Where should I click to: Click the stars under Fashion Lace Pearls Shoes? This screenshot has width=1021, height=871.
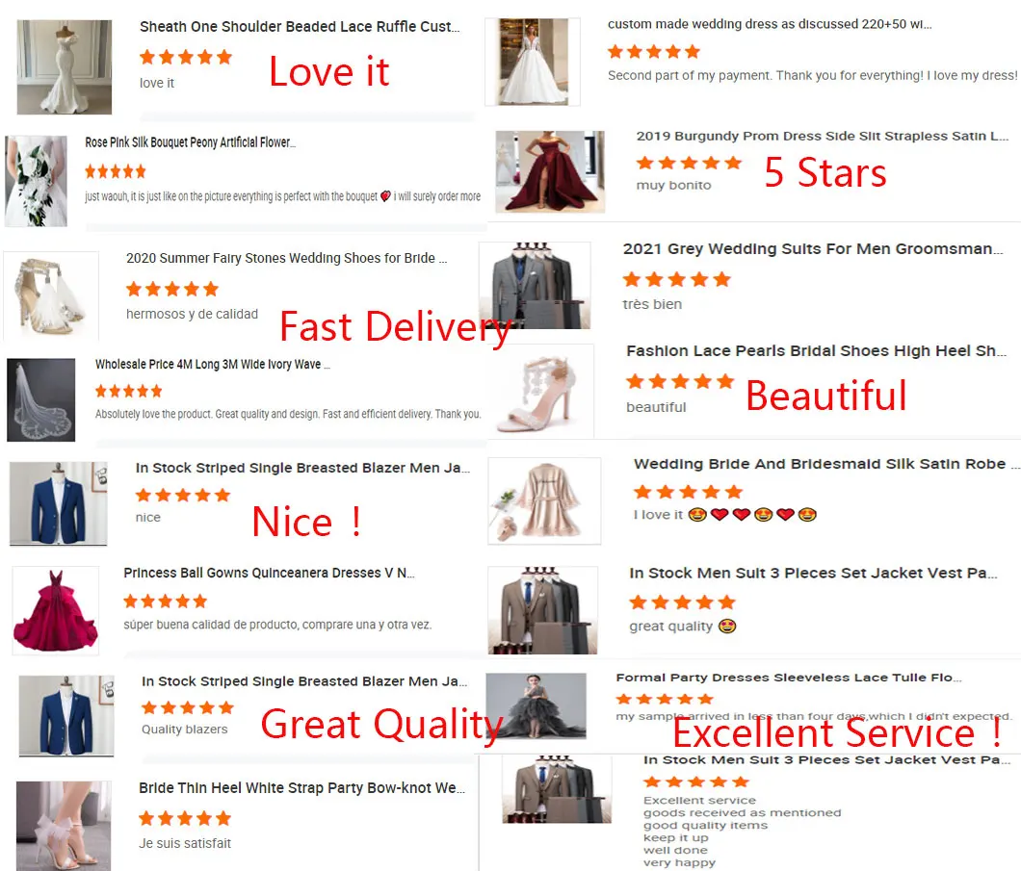[x=680, y=381]
